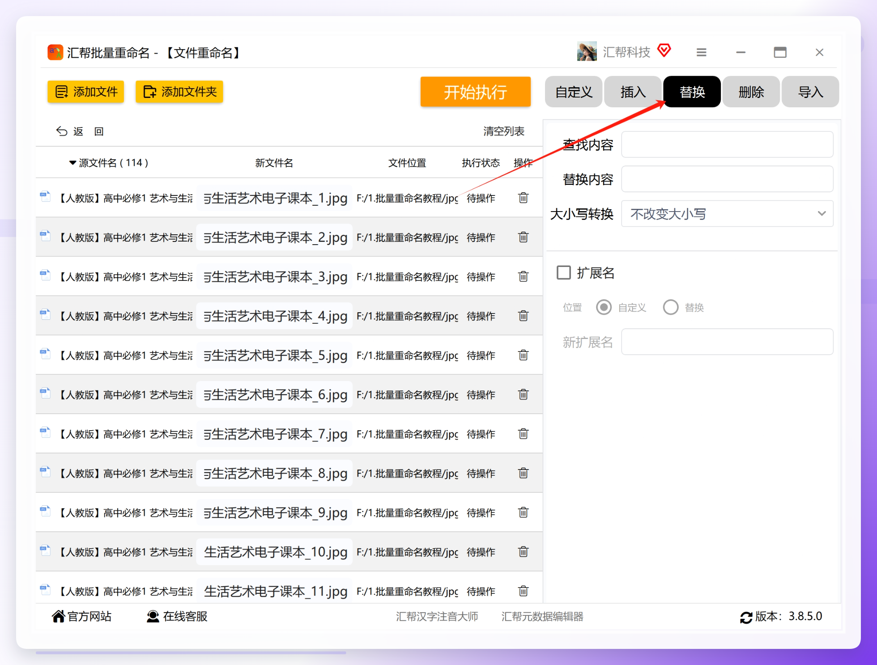Click the 汇帮批量重命名 app logo icon

coord(55,52)
